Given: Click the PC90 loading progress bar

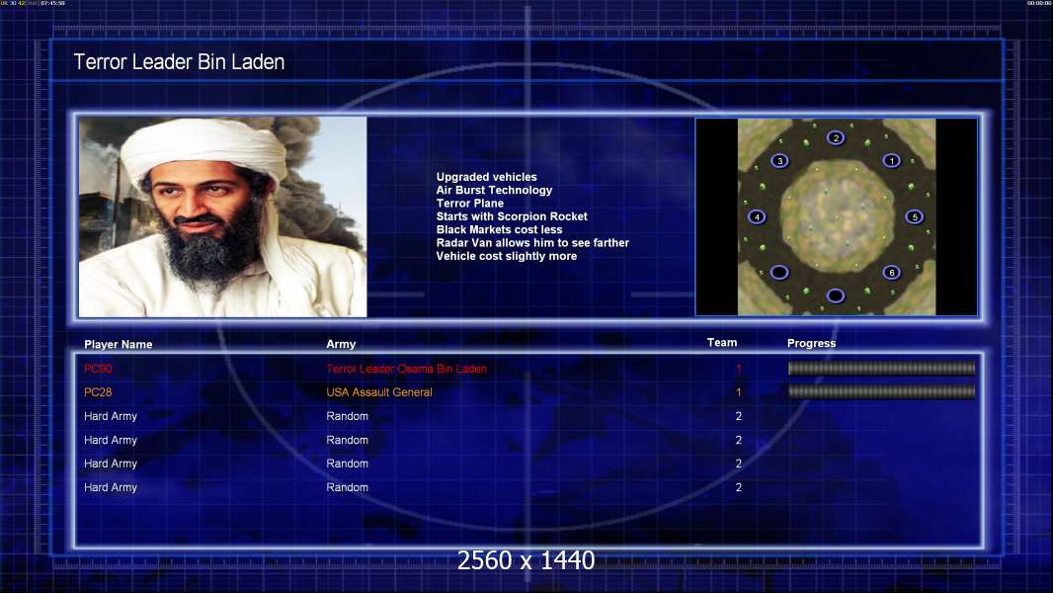Looking at the screenshot, I should tap(881, 368).
